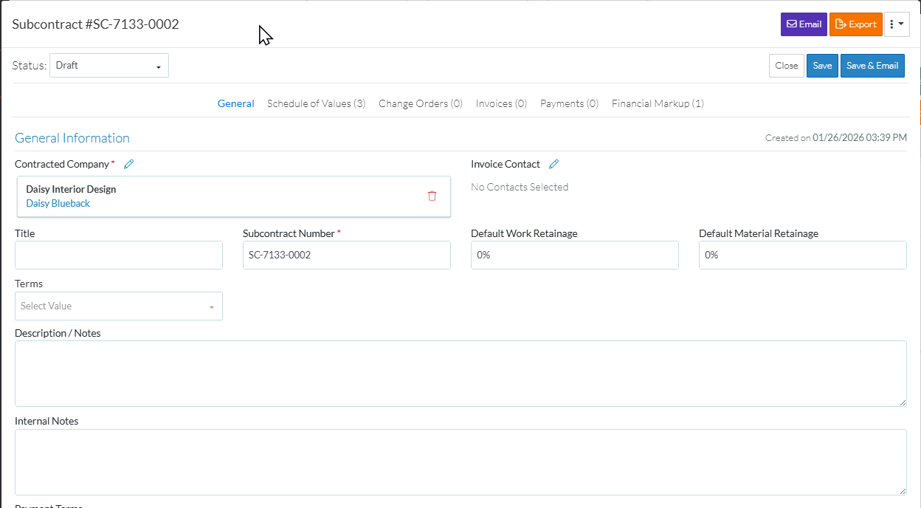The height and width of the screenshot is (508, 921).
Task: Open the three-dot more options menu
Action: pos(897,24)
